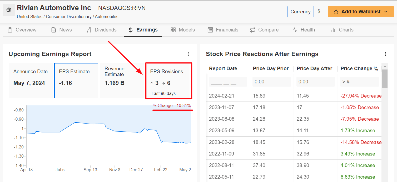This screenshot has height=182, width=397.
Task: Sort by Price Day After column header
Action: point(314,69)
